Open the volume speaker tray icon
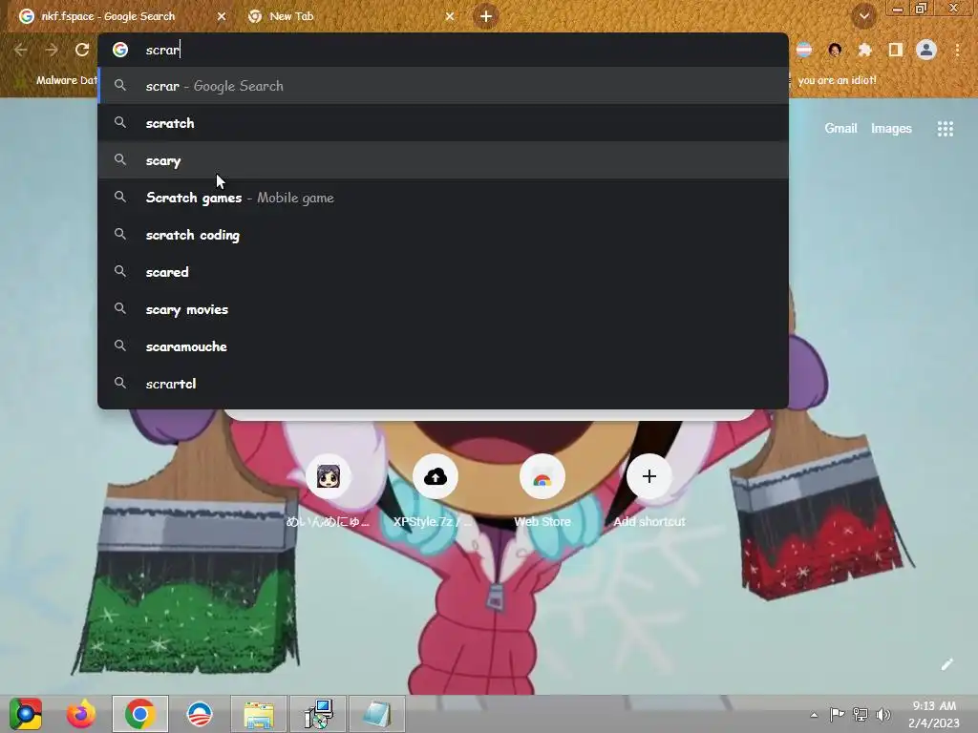 pos(883,714)
